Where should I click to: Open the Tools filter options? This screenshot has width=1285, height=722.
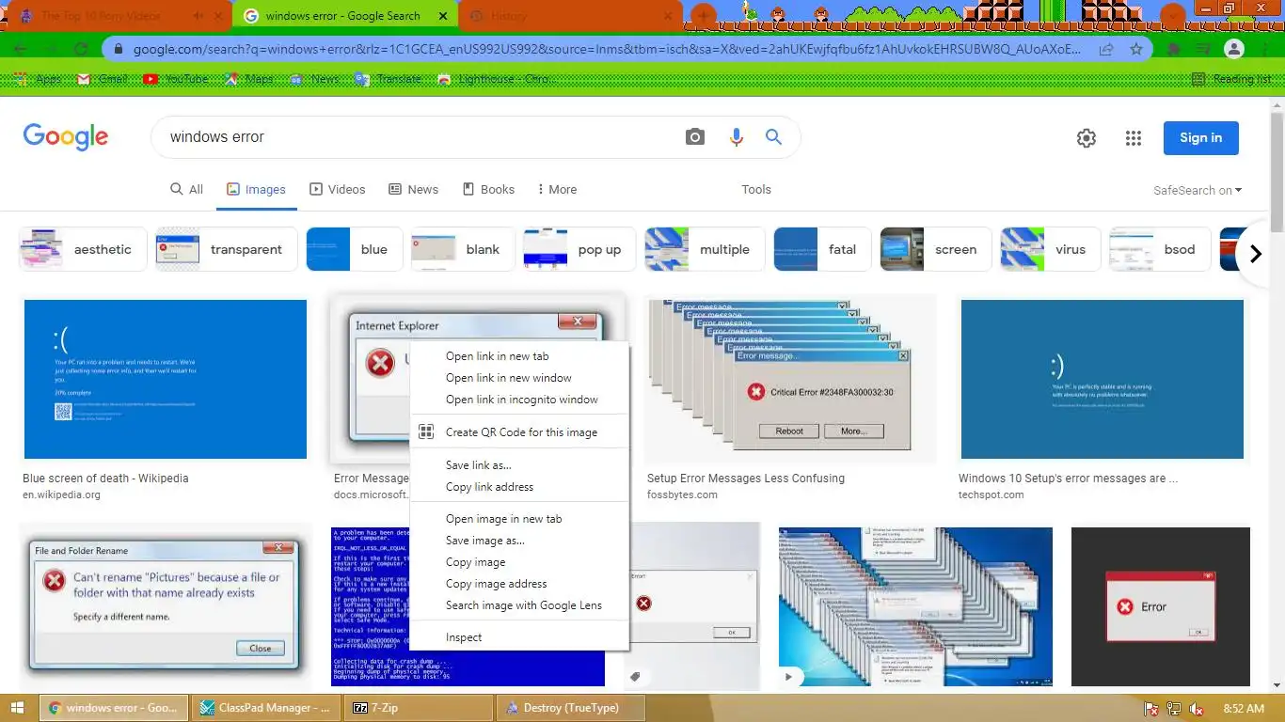click(x=756, y=189)
